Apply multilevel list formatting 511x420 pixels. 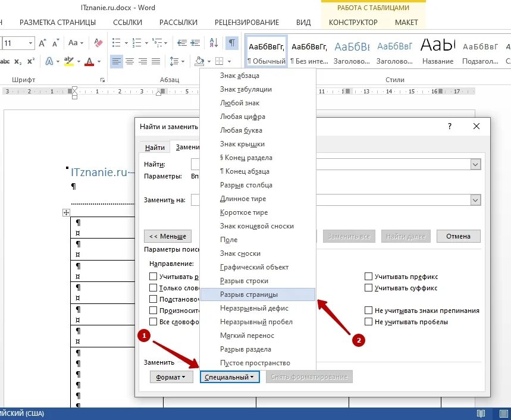157,43
